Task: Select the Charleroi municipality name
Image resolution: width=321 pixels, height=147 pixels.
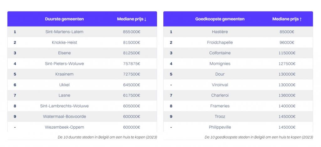Action: [x=220, y=96]
